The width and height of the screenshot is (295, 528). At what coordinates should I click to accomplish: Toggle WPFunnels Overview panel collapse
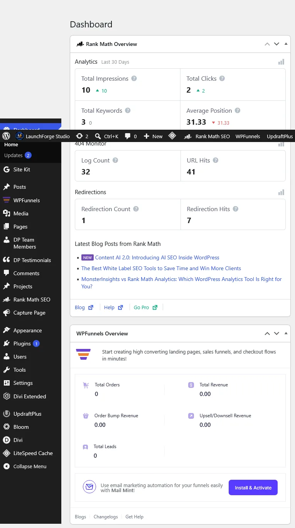point(286,333)
